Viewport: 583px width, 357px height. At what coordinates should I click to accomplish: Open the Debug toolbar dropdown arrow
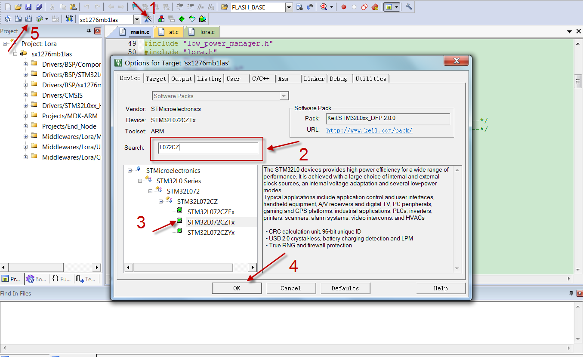click(331, 7)
